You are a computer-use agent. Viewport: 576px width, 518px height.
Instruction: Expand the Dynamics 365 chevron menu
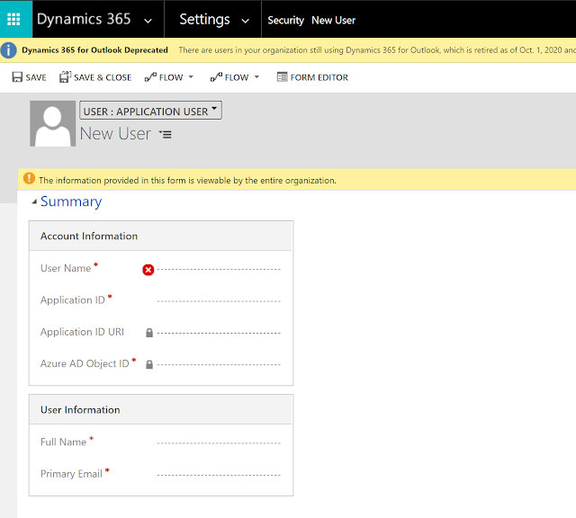click(148, 21)
